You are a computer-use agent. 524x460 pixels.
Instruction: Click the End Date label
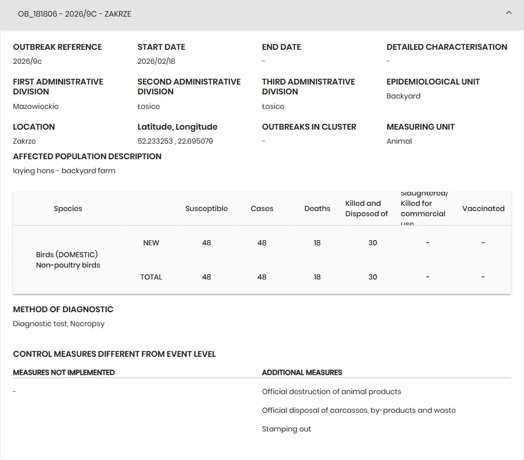pos(281,47)
